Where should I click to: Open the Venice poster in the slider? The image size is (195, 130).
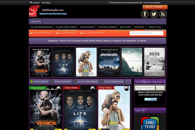pos(41,62)
